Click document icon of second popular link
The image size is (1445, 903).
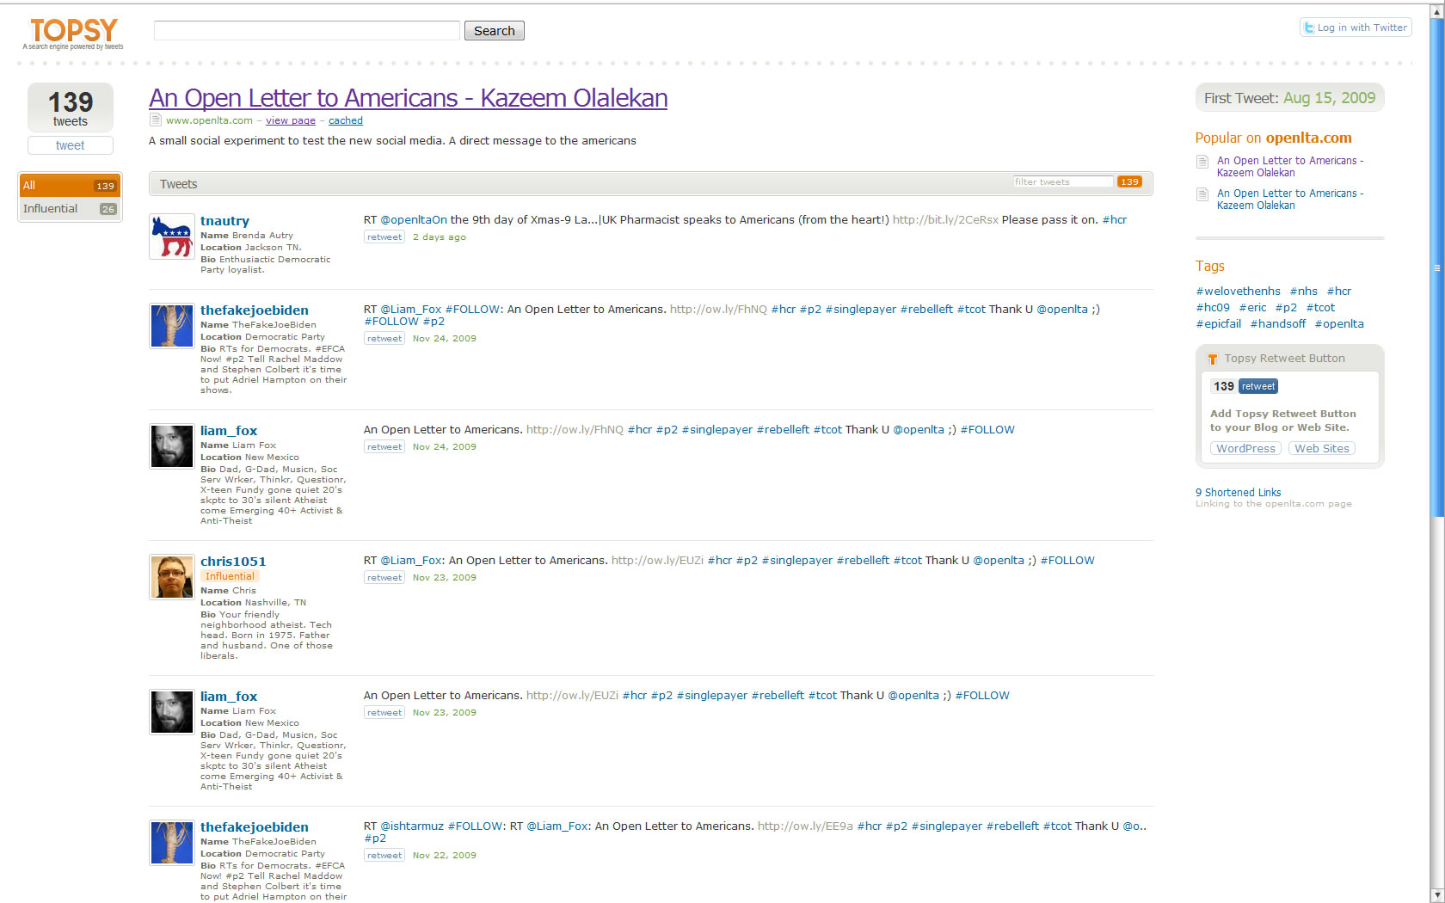[1202, 193]
